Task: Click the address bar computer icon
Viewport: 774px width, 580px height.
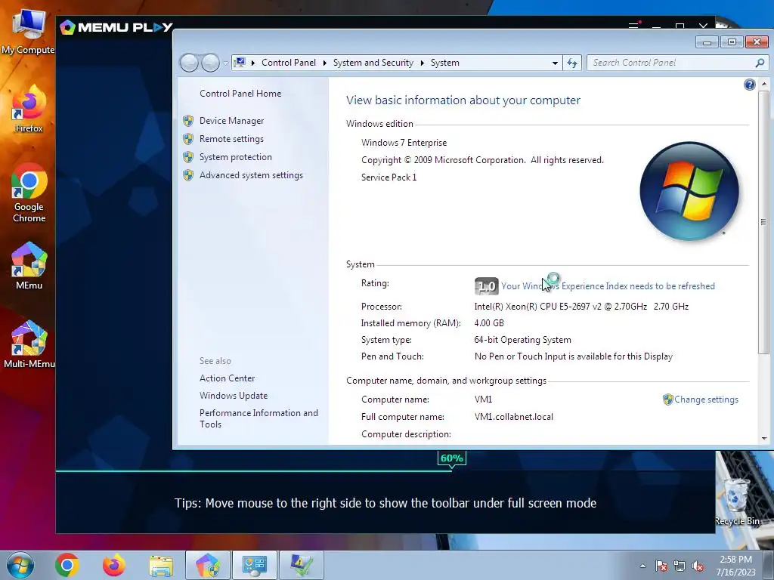Action: 240,62
